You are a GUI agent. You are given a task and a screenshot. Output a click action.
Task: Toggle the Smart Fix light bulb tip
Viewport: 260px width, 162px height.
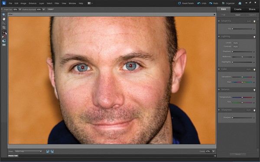tap(254, 21)
